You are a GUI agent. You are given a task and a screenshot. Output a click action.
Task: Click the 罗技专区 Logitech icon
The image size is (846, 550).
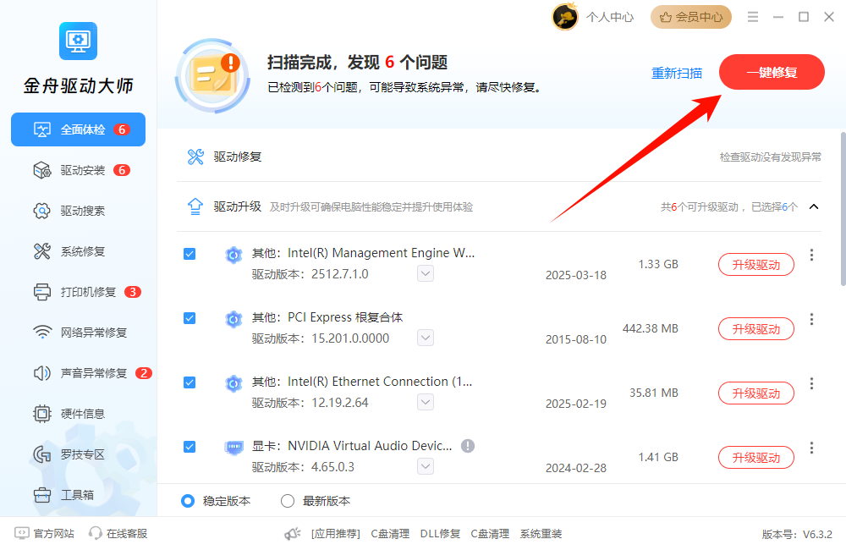point(42,454)
